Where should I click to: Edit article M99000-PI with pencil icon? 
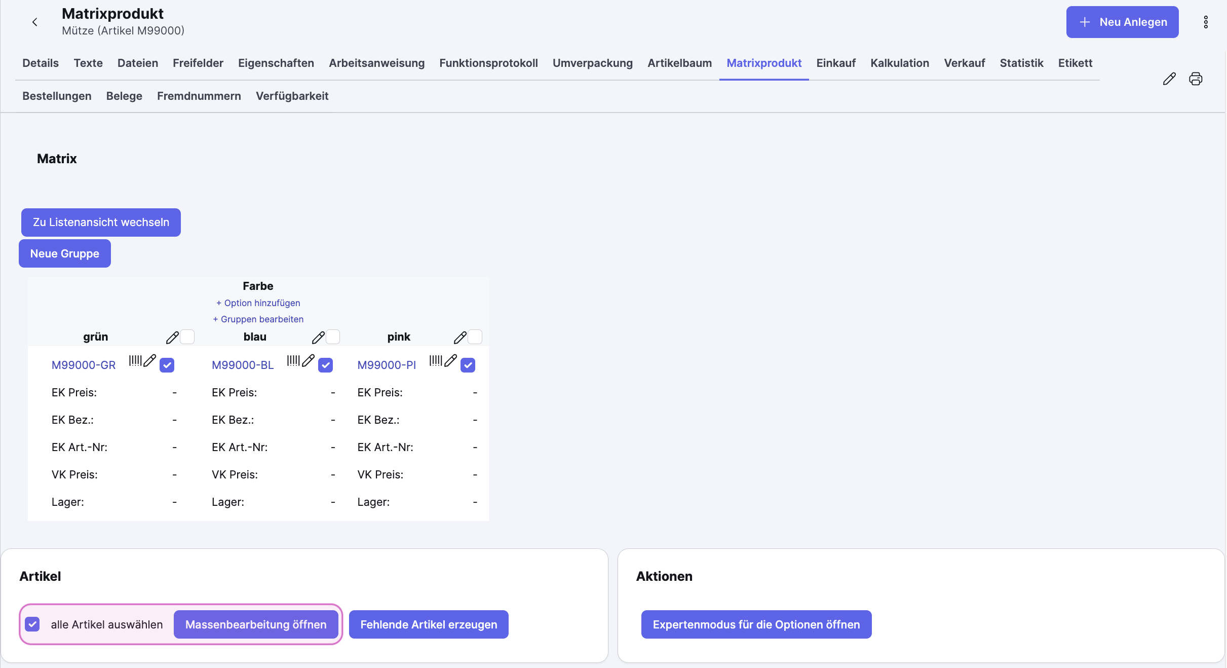click(x=450, y=360)
